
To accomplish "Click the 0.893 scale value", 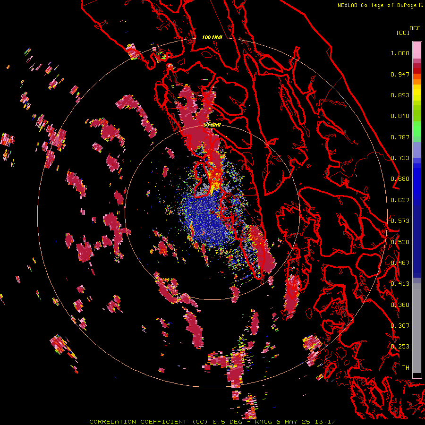I will tap(400, 95).
